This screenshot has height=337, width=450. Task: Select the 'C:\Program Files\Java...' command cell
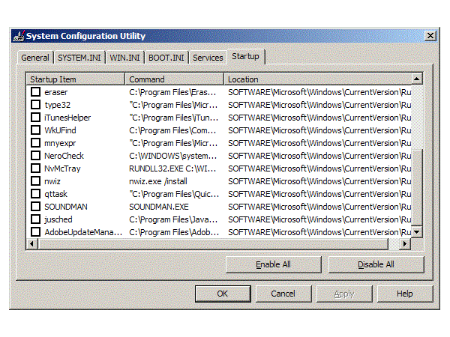click(x=175, y=219)
